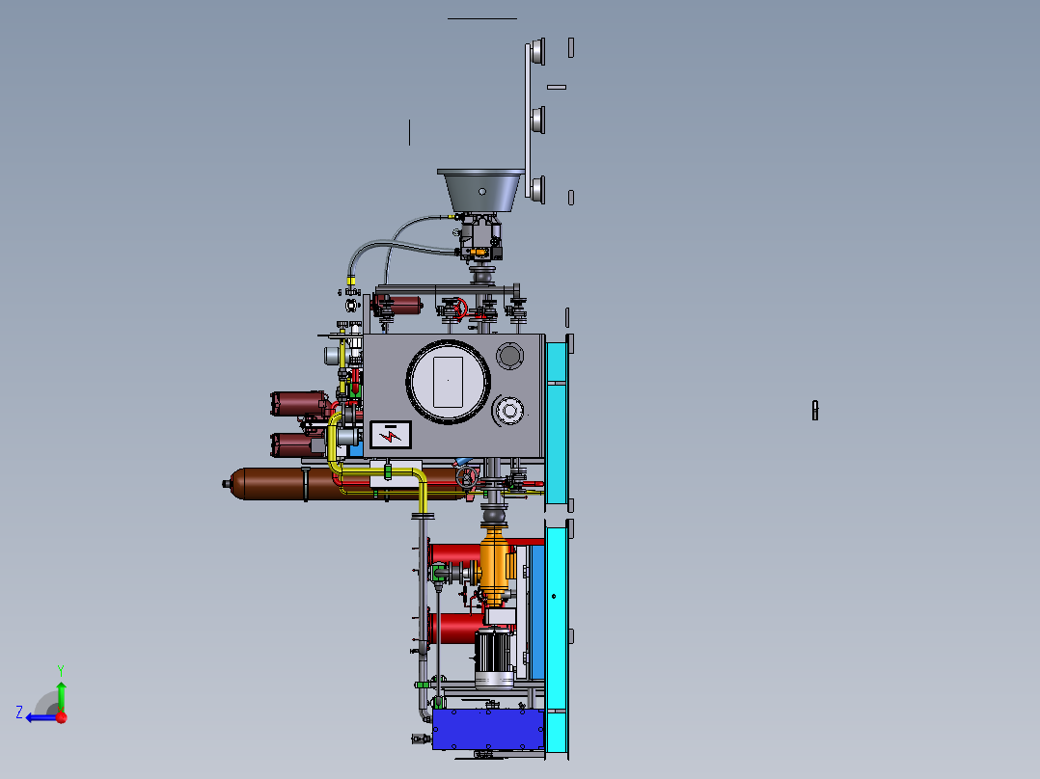The image size is (1040, 779).
Task: Select the vertical bar with three rollers
Action: pos(534,121)
